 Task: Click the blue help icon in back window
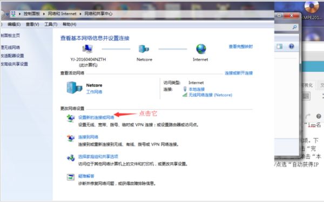click(x=292, y=46)
